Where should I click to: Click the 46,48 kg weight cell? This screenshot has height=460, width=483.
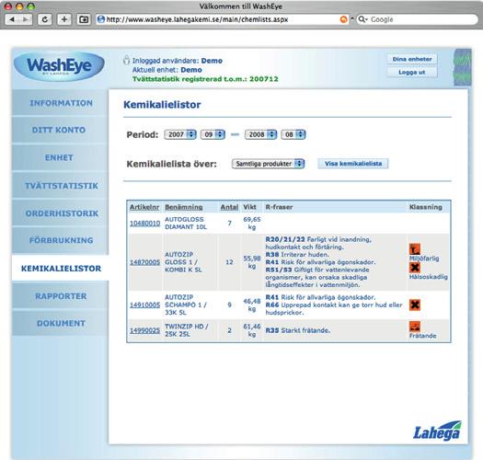[252, 305]
